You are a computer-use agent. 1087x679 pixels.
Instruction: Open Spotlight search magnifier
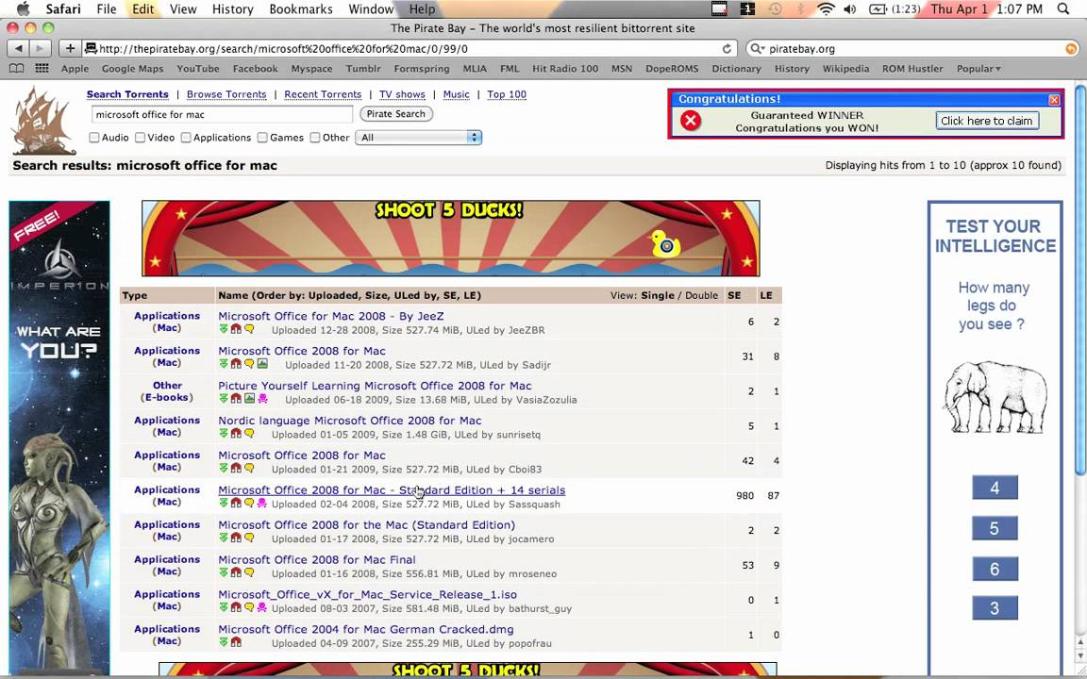click(x=1064, y=9)
